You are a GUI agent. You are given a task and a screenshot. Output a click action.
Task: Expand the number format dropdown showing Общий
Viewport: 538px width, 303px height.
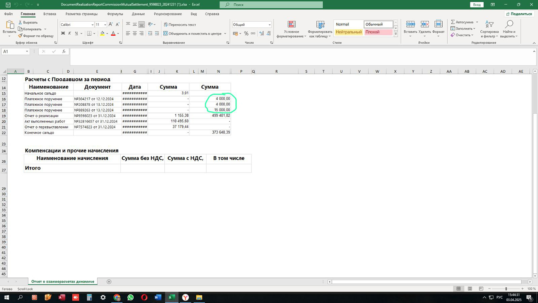[269, 25]
